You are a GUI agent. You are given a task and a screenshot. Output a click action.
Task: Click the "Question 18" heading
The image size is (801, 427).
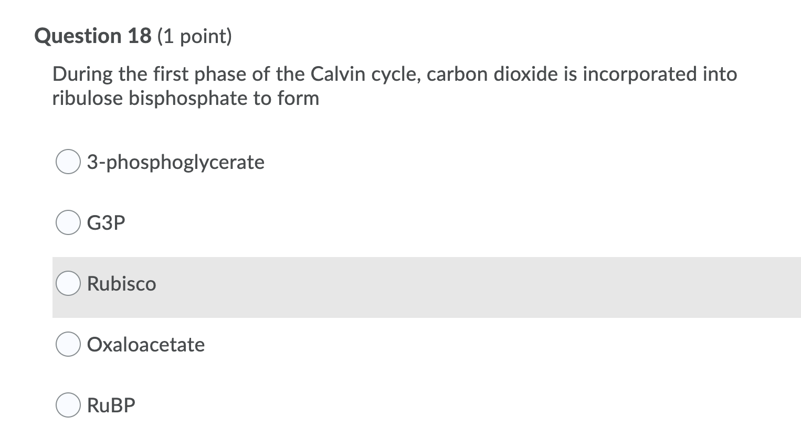pos(93,36)
